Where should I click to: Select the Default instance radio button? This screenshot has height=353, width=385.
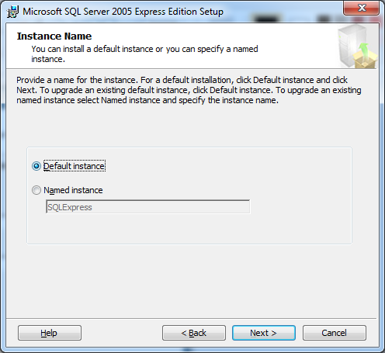36,166
